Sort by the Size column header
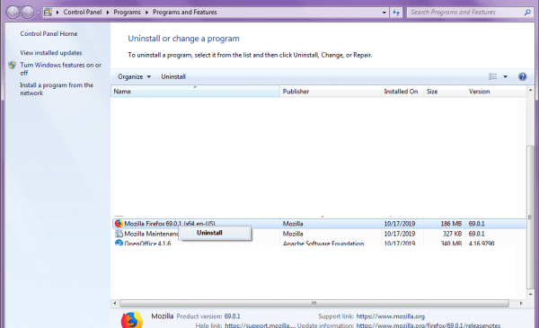Screen dimensions: 539x328 point(445,92)
